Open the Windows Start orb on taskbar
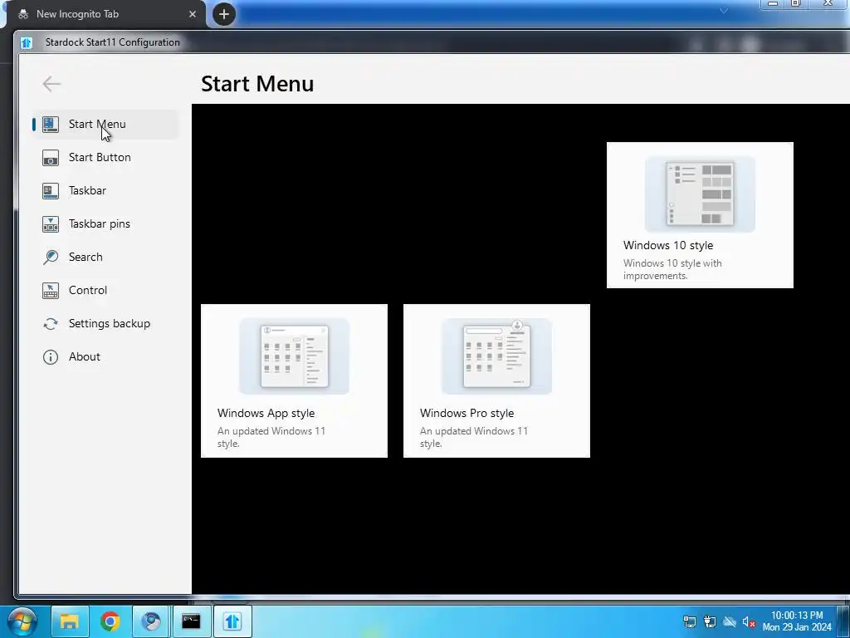This screenshot has height=638, width=850. click(22, 621)
